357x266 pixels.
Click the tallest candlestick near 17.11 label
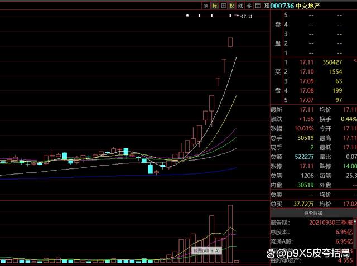coord(230,42)
